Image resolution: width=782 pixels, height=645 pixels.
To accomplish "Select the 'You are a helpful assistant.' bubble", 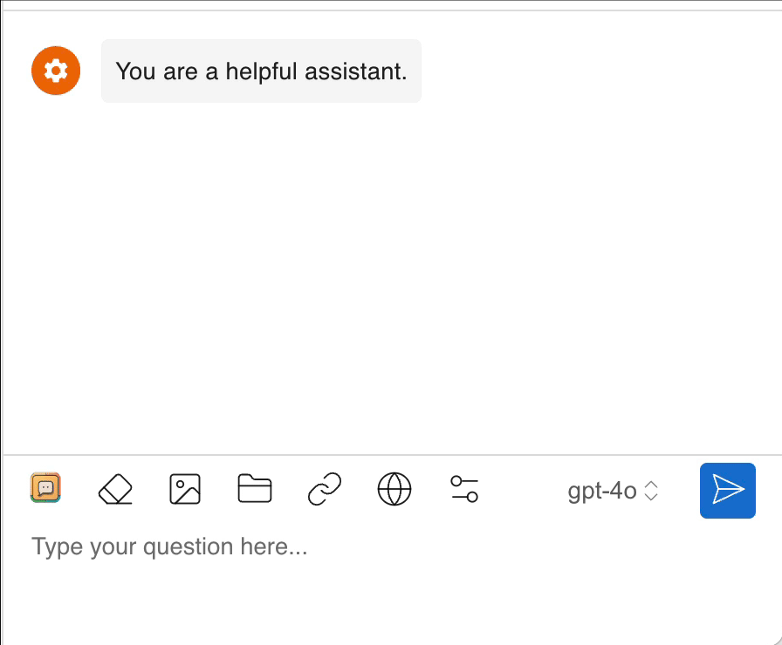I will 261,71.
